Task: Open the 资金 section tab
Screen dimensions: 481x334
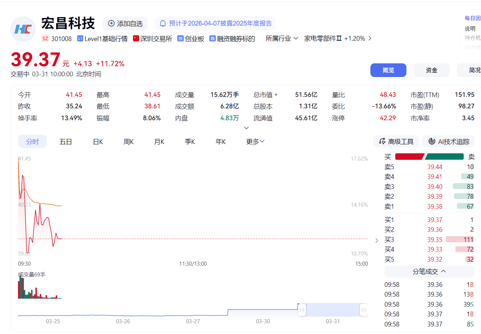Action: coord(431,70)
